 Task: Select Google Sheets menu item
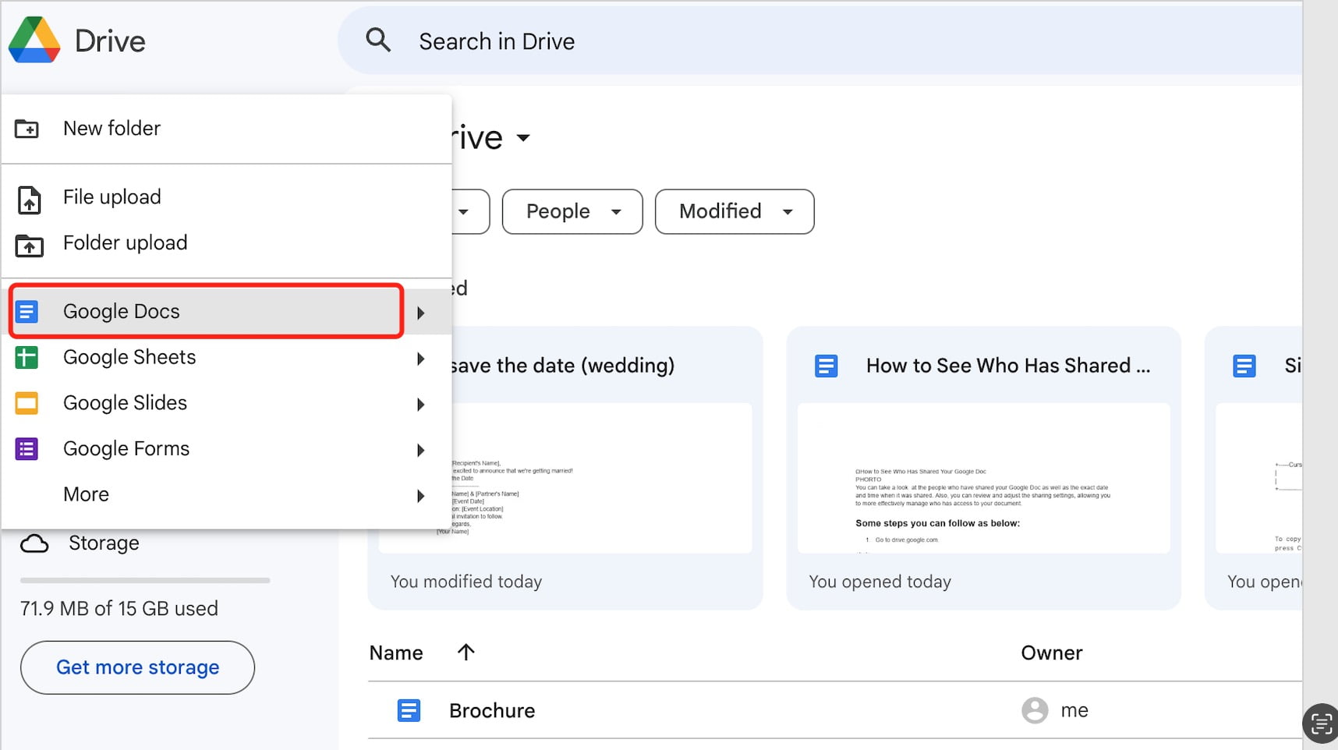(226, 358)
